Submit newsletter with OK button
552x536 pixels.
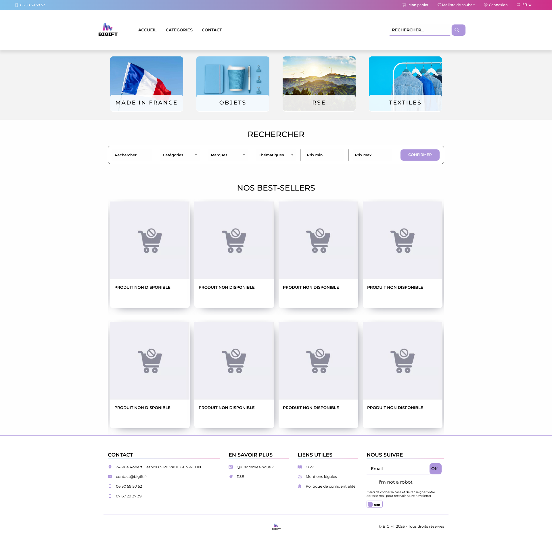coord(435,469)
